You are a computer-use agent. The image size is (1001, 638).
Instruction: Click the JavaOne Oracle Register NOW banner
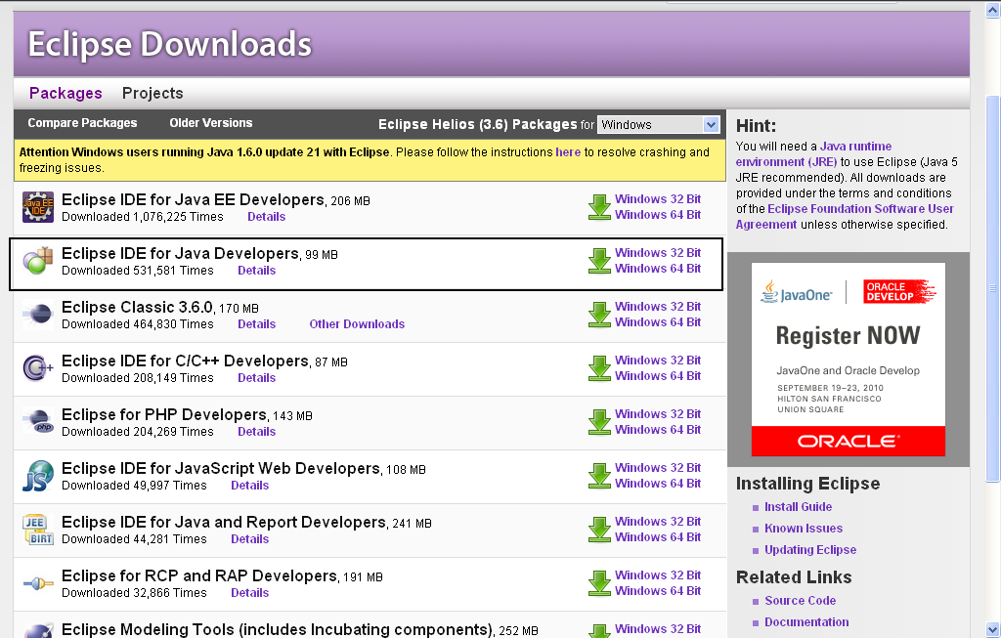(x=848, y=360)
